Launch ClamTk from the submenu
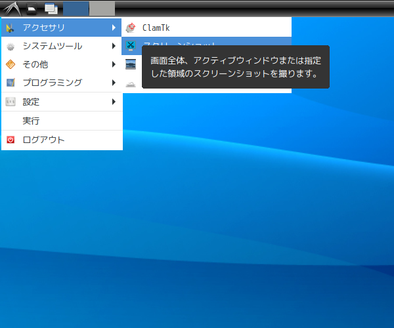Viewport: 394px width, 328px height. [207, 28]
